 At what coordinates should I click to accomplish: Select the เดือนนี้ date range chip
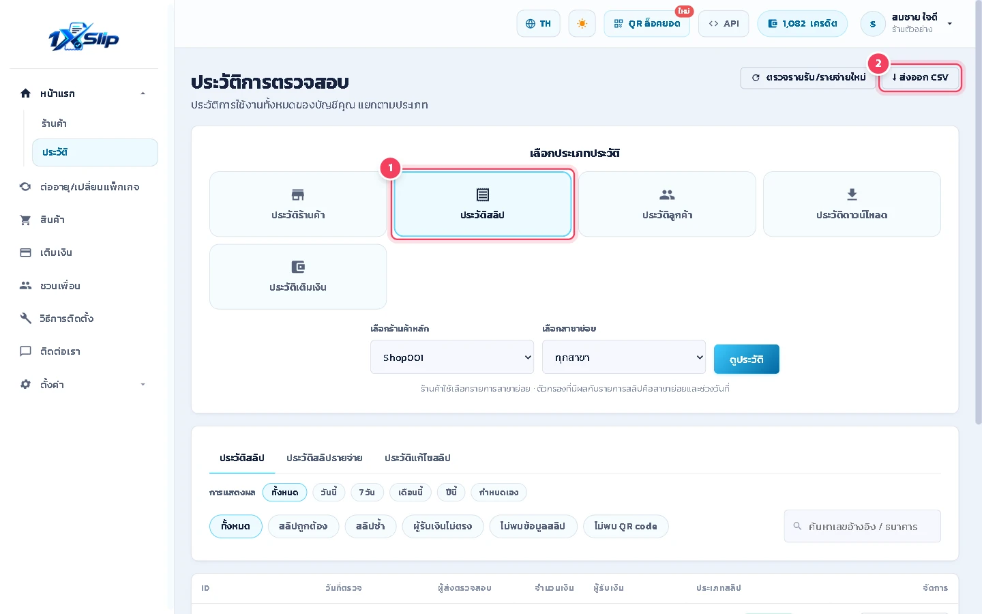pyautogui.click(x=411, y=493)
